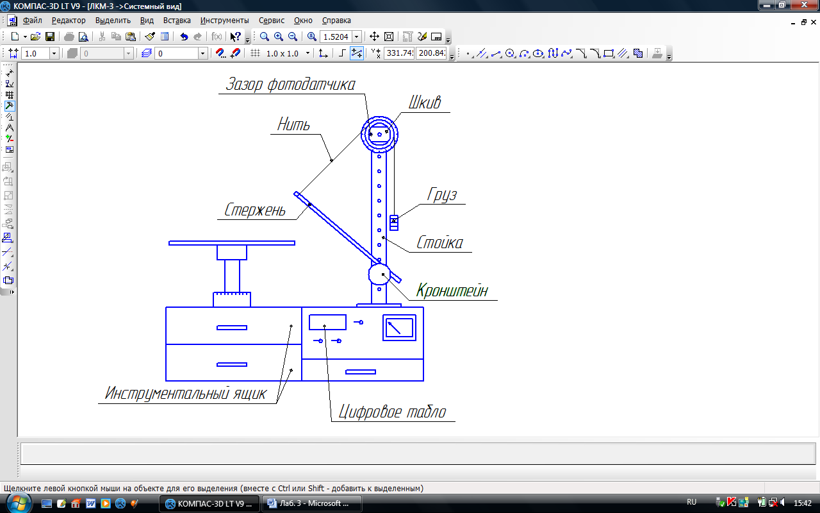This screenshot has width=820, height=513.
Task: Click the Y coordinate field 200.84
Action: click(x=431, y=53)
